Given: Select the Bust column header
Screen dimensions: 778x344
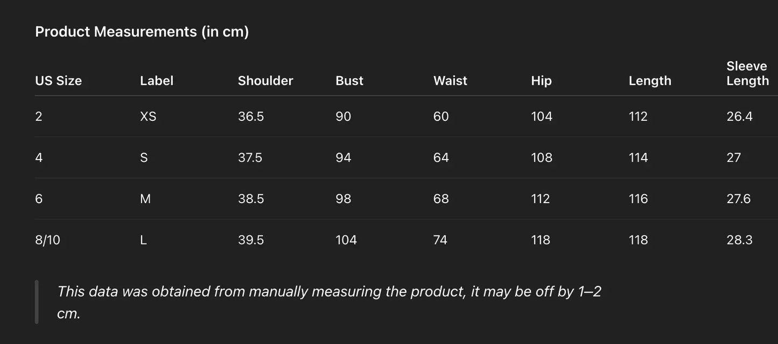Looking at the screenshot, I should click(349, 81).
